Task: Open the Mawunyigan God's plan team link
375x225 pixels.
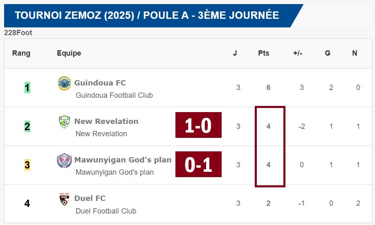Action: (123, 160)
